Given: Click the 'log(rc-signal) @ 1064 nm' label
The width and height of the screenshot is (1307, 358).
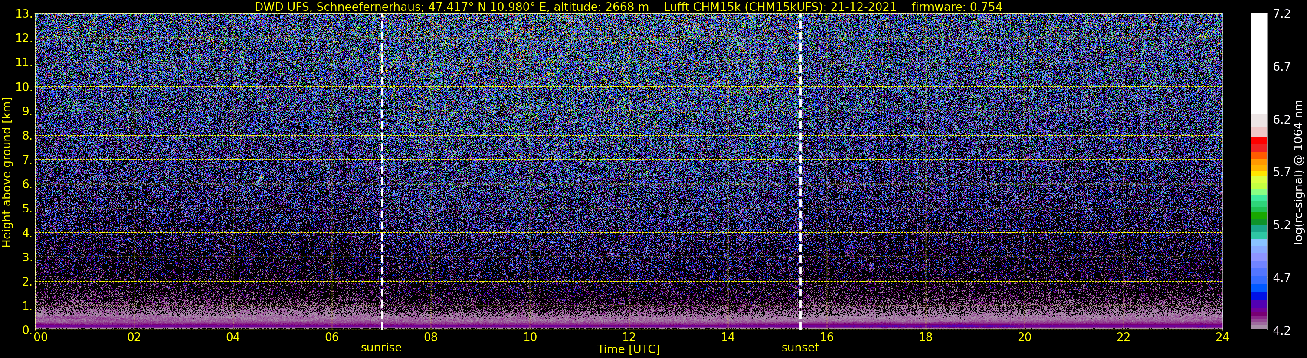Looking at the screenshot, I should pos(1298,172).
